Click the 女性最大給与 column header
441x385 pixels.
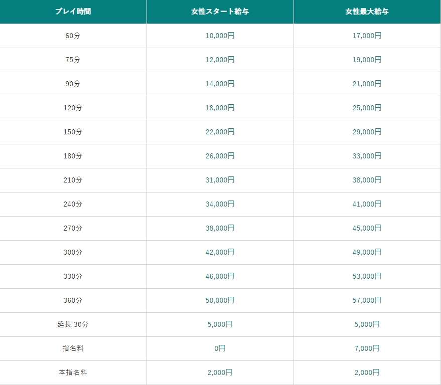point(367,12)
